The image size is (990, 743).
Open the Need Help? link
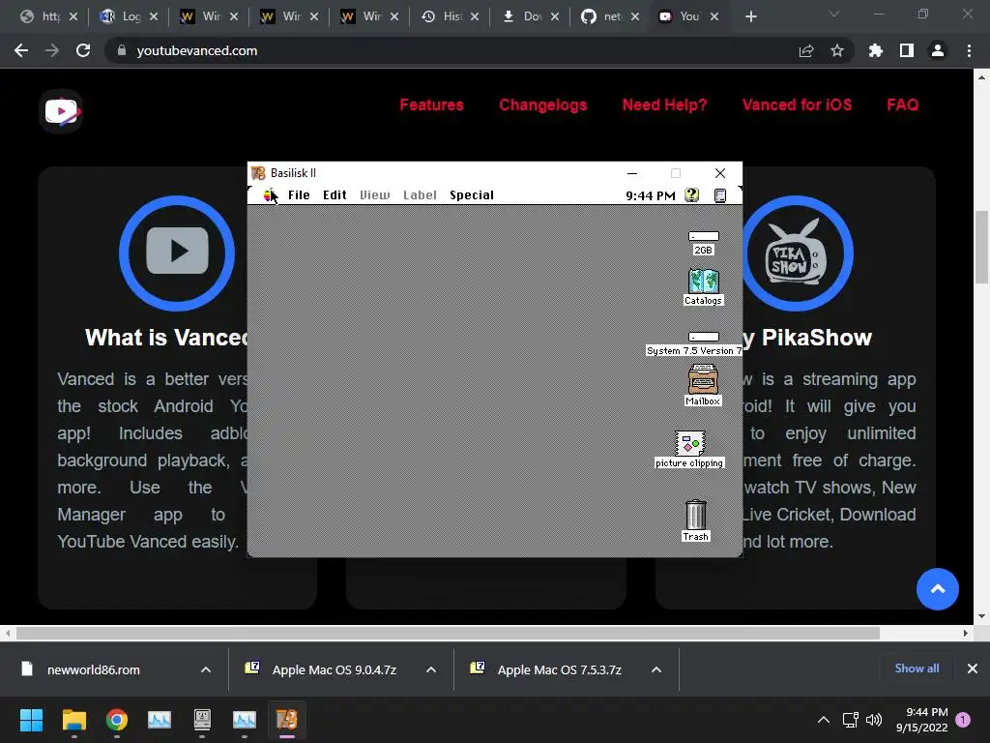(665, 104)
